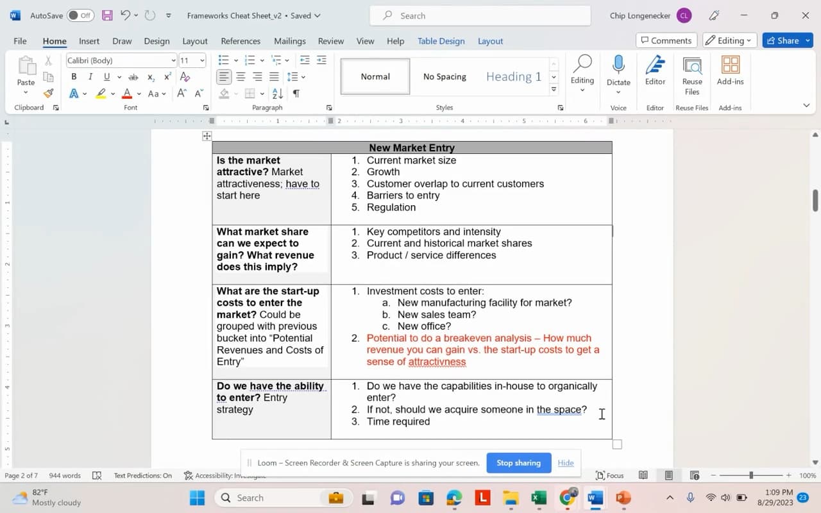Toggle the AutoSave switch
The height and width of the screenshot is (513, 821).
click(80, 15)
